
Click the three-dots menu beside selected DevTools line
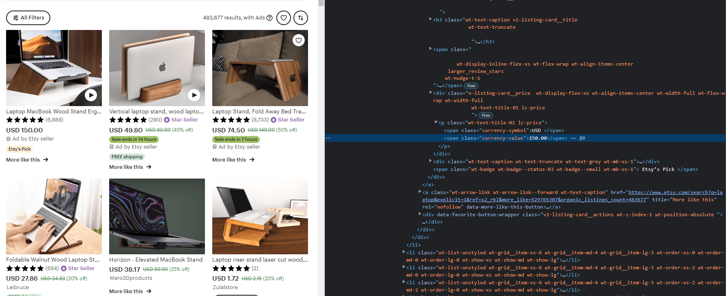(328, 138)
